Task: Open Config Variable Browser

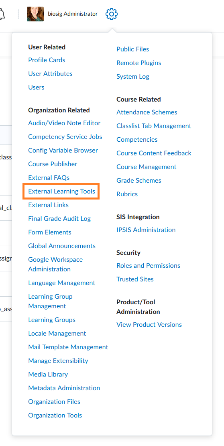Action: [63, 150]
